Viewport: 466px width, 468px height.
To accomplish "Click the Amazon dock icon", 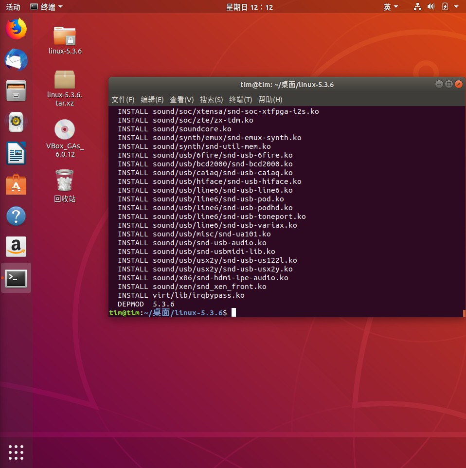I will pos(16,247).
